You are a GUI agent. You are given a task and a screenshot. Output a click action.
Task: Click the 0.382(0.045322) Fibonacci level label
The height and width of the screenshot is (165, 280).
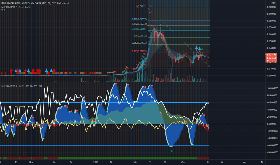point(140,43)
